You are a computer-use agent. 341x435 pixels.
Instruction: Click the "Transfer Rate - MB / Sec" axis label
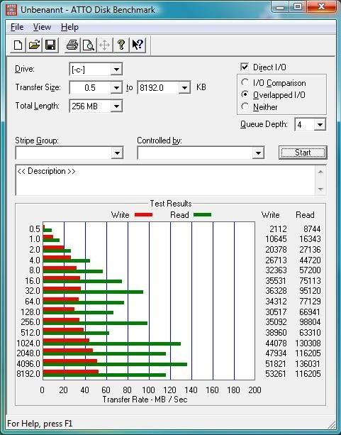click(x=145, y=400)
